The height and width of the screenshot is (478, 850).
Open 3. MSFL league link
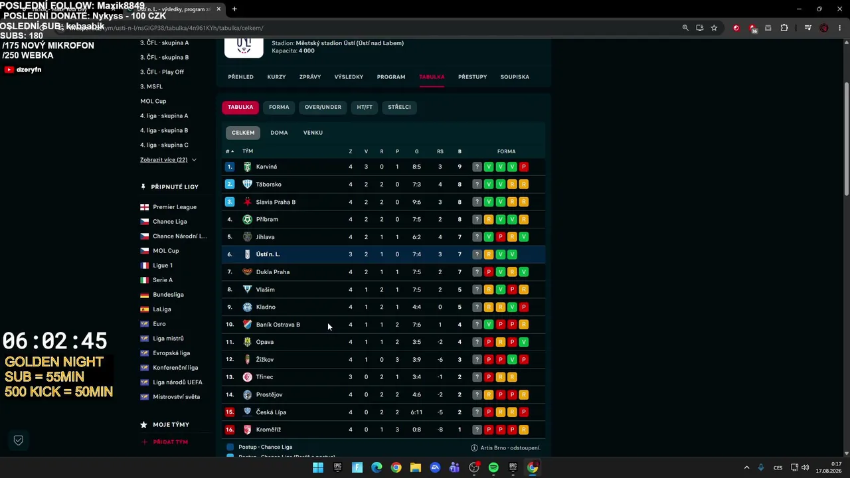tap(151, 86)
